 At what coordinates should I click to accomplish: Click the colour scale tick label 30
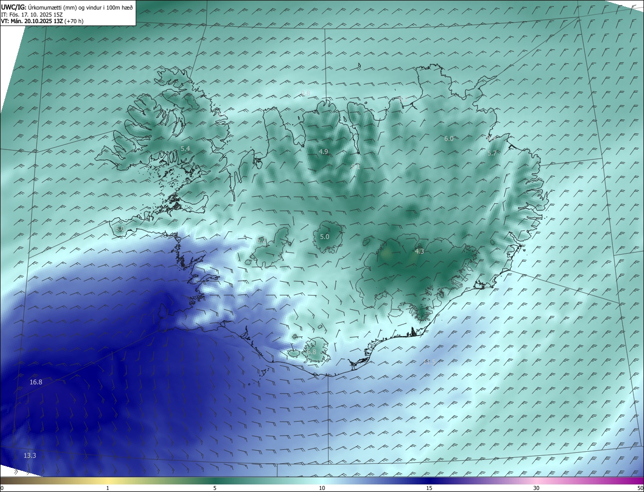click(536, 488)
